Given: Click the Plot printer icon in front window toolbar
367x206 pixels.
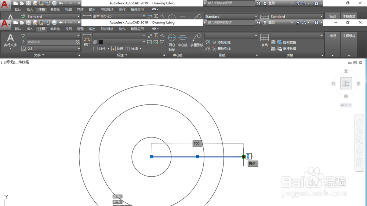Looking at the screenshot, I should click(x=54, y=22).
